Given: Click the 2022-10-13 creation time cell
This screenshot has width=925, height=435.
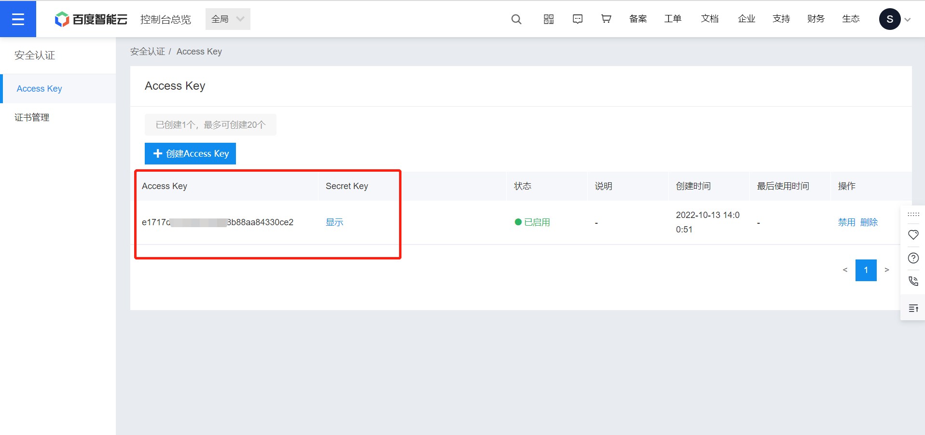Looking at the screenshot, I should pos(708,222).
